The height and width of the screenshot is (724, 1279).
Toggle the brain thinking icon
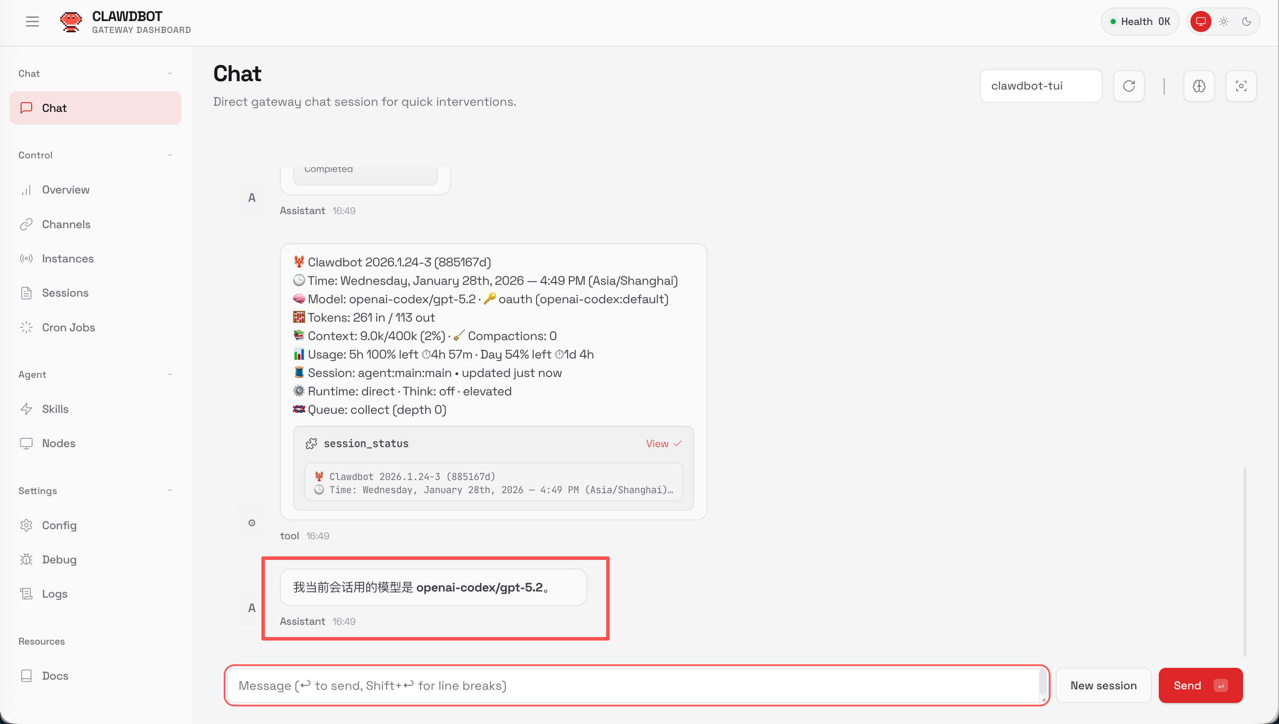tap(1198, 86)
